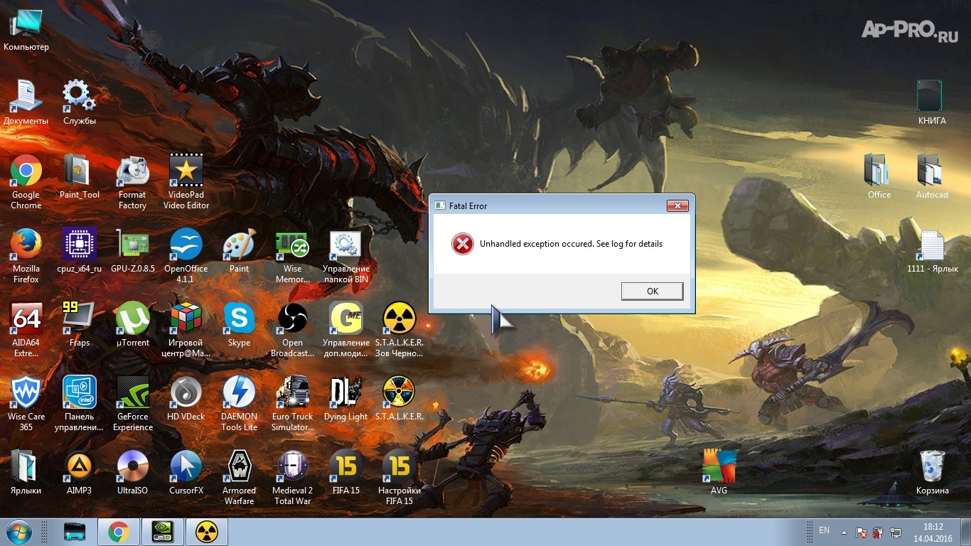This screenshot has width=971, height=546.
Task: Select the 1111 - Ярлык file
Action: tap(933, 252)
